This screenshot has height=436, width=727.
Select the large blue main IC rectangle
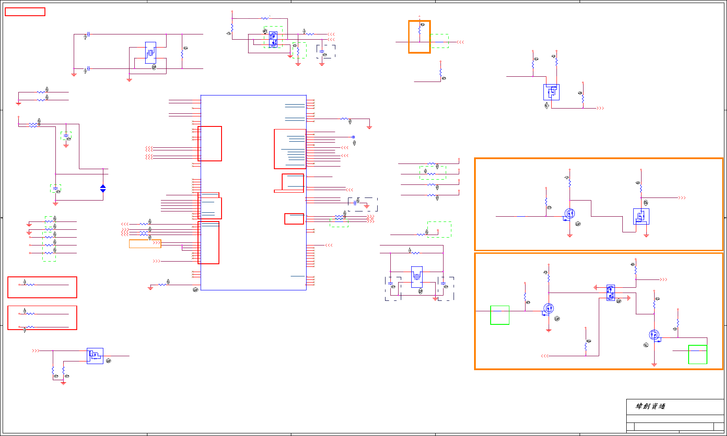253,192
